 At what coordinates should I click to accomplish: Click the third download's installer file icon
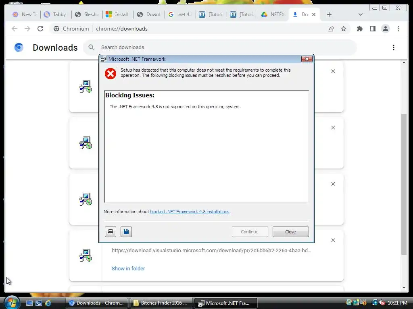[86, 199]
